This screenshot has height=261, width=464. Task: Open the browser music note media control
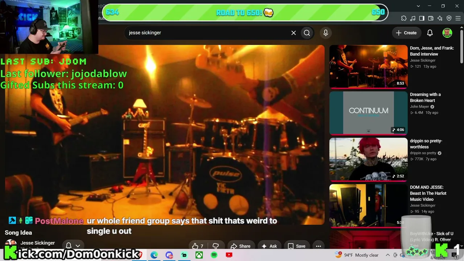pos(413,18)
